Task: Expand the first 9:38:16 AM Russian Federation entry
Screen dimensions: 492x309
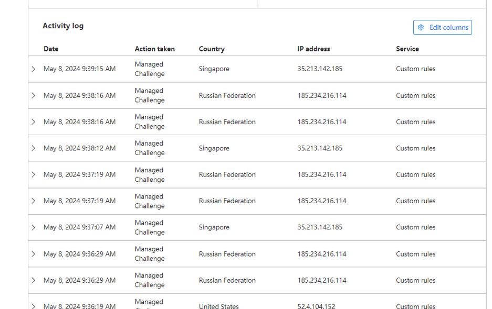Action: pos(34,95)
